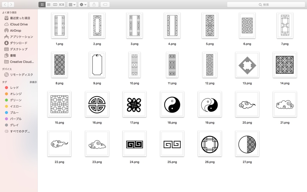Select the 8.png lattice icon

[59, 65]
